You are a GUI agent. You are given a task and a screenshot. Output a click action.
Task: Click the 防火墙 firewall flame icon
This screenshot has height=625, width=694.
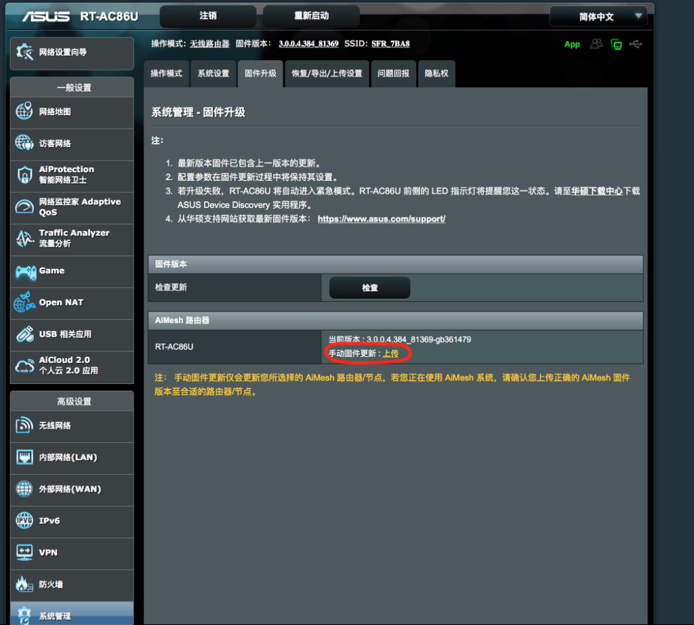pos(24,584)
